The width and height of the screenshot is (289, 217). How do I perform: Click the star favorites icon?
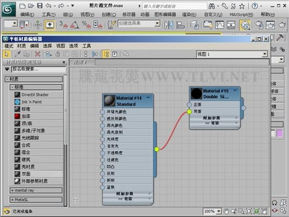tap(242, 6)
